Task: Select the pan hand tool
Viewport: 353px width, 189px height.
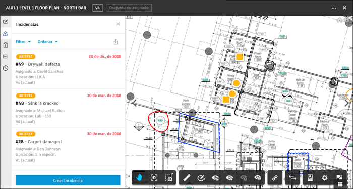Action: click(139, 178)
